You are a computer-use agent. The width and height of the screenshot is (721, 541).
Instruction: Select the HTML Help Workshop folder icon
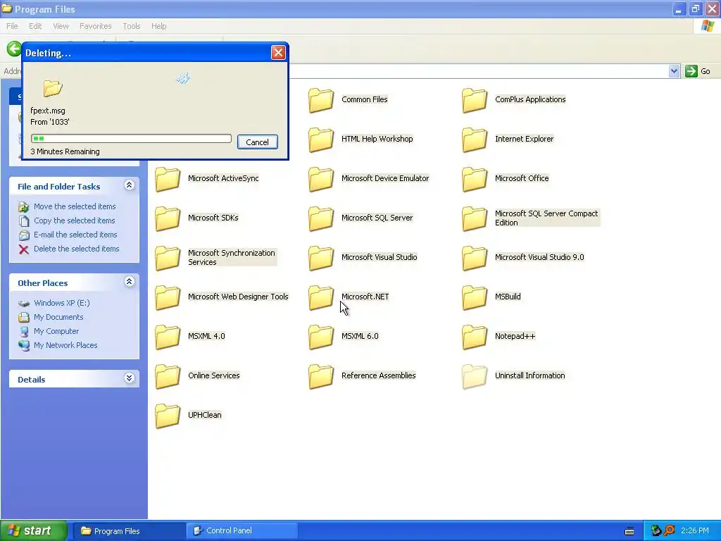(x=320, y=139)
